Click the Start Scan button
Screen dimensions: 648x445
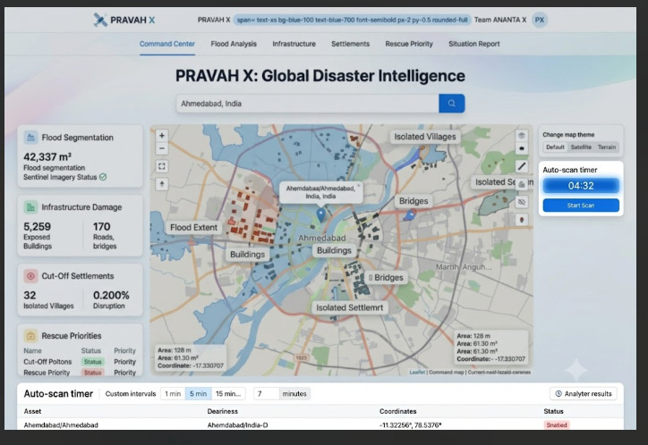point(581,205)
